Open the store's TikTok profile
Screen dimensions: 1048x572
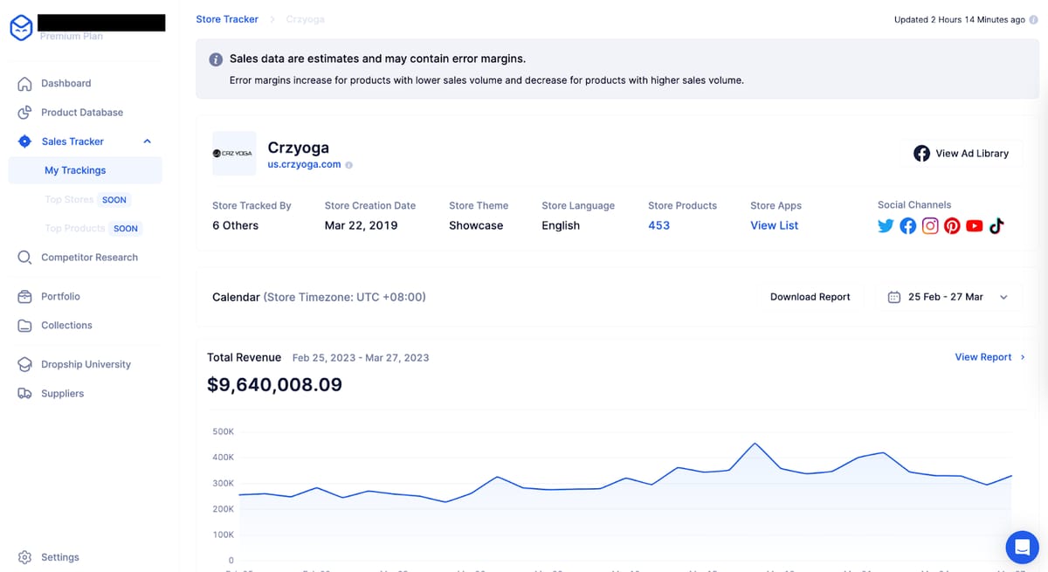click(x=996, y=226)
